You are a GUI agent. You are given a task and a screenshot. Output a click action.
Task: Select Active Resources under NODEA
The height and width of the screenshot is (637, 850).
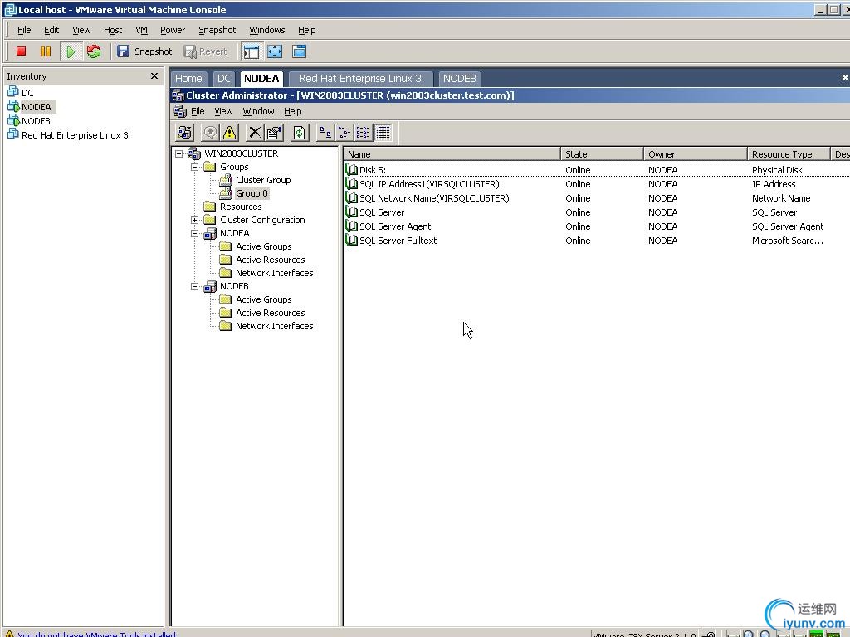point(270,260)
